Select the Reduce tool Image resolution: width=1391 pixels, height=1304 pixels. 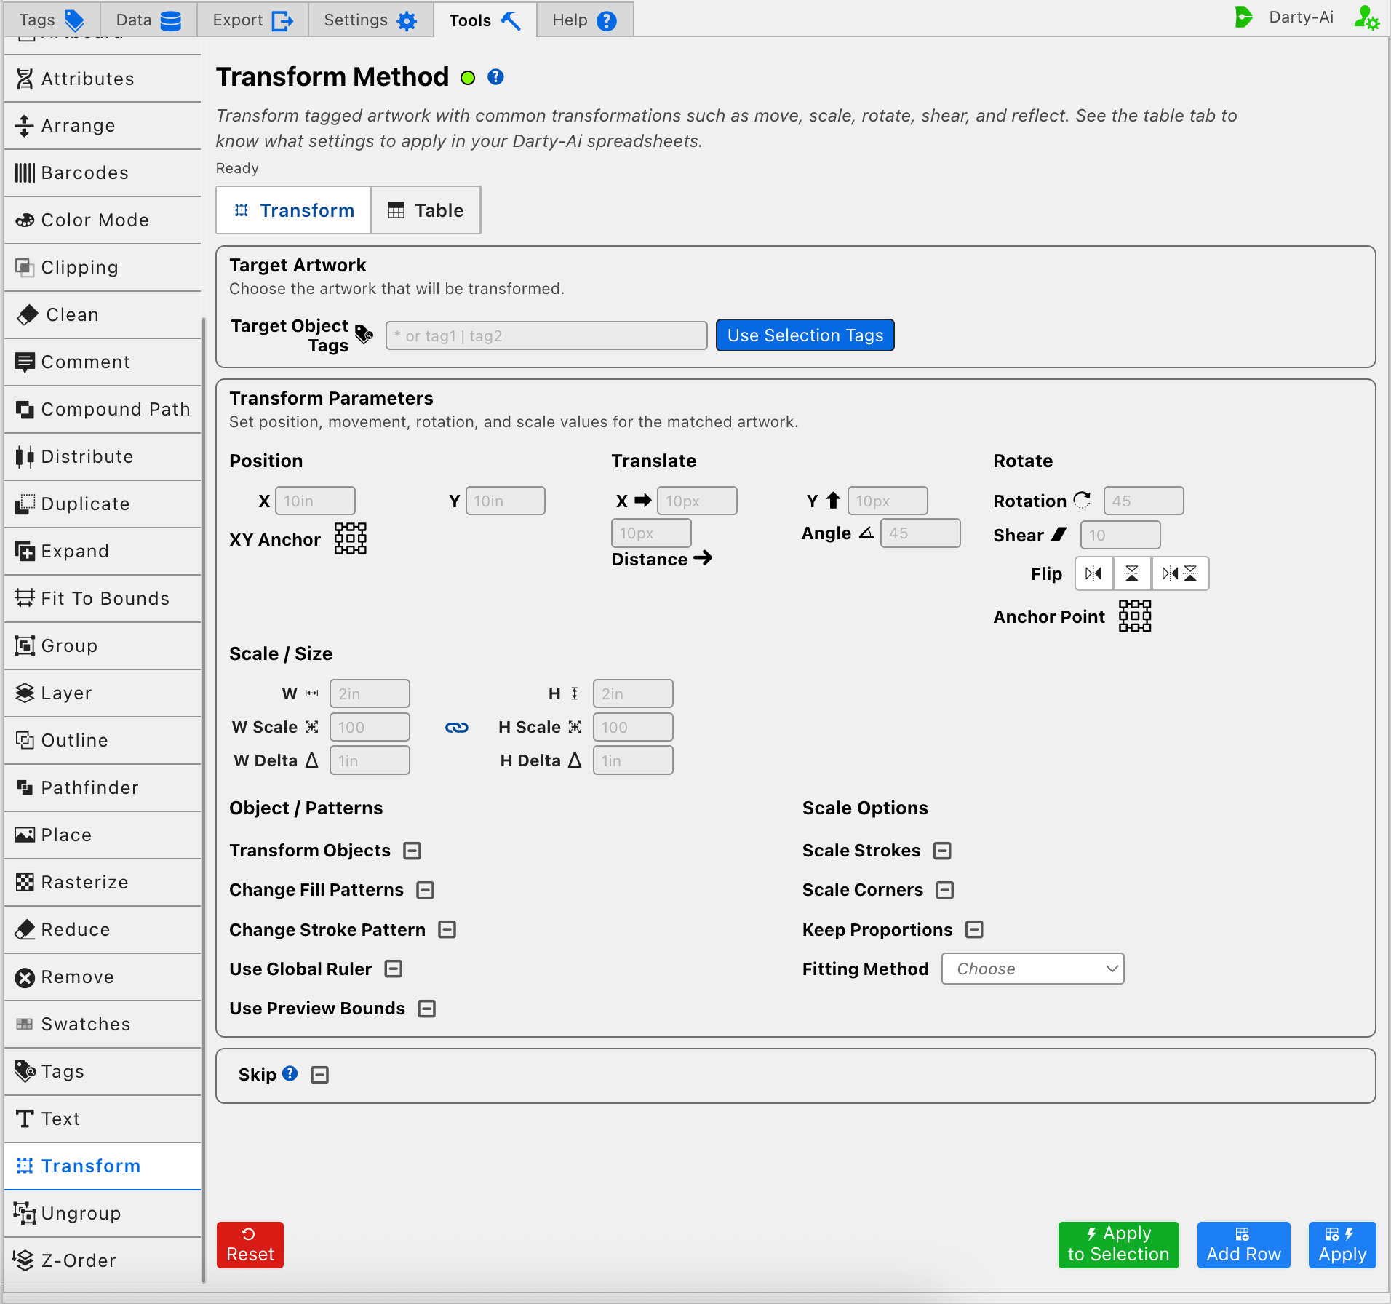pyautogui.click(x=103, y=930)
